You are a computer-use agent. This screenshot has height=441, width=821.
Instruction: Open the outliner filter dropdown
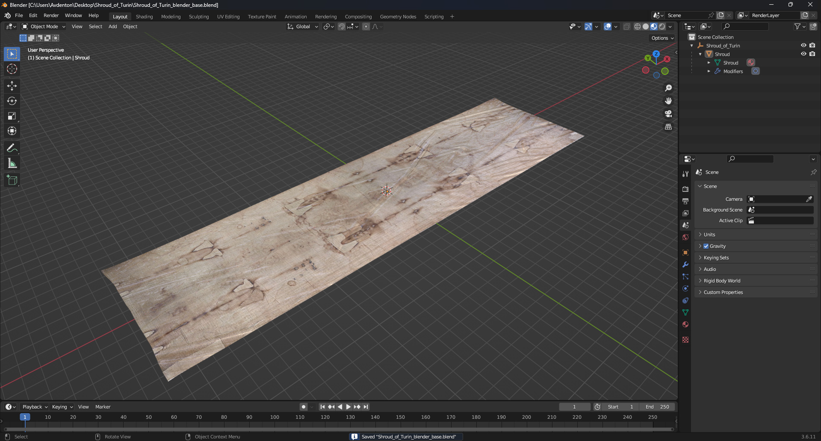[800, 26]
